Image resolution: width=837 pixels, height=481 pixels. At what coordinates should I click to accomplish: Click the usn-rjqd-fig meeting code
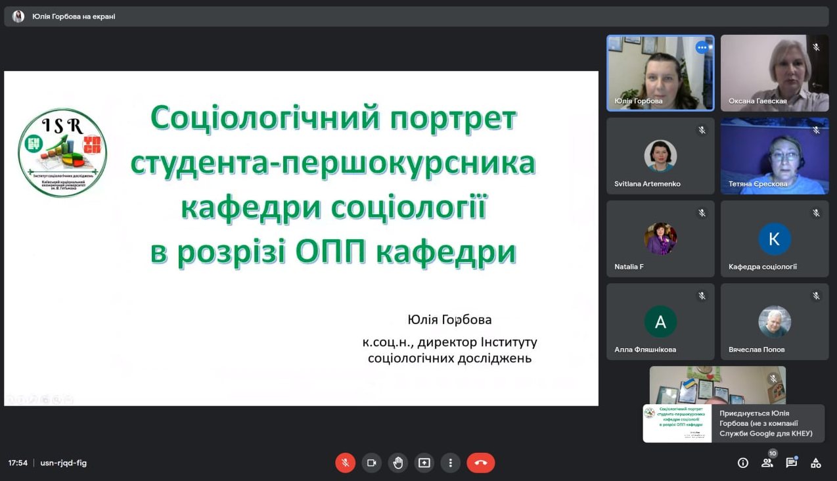pos(63,463)
